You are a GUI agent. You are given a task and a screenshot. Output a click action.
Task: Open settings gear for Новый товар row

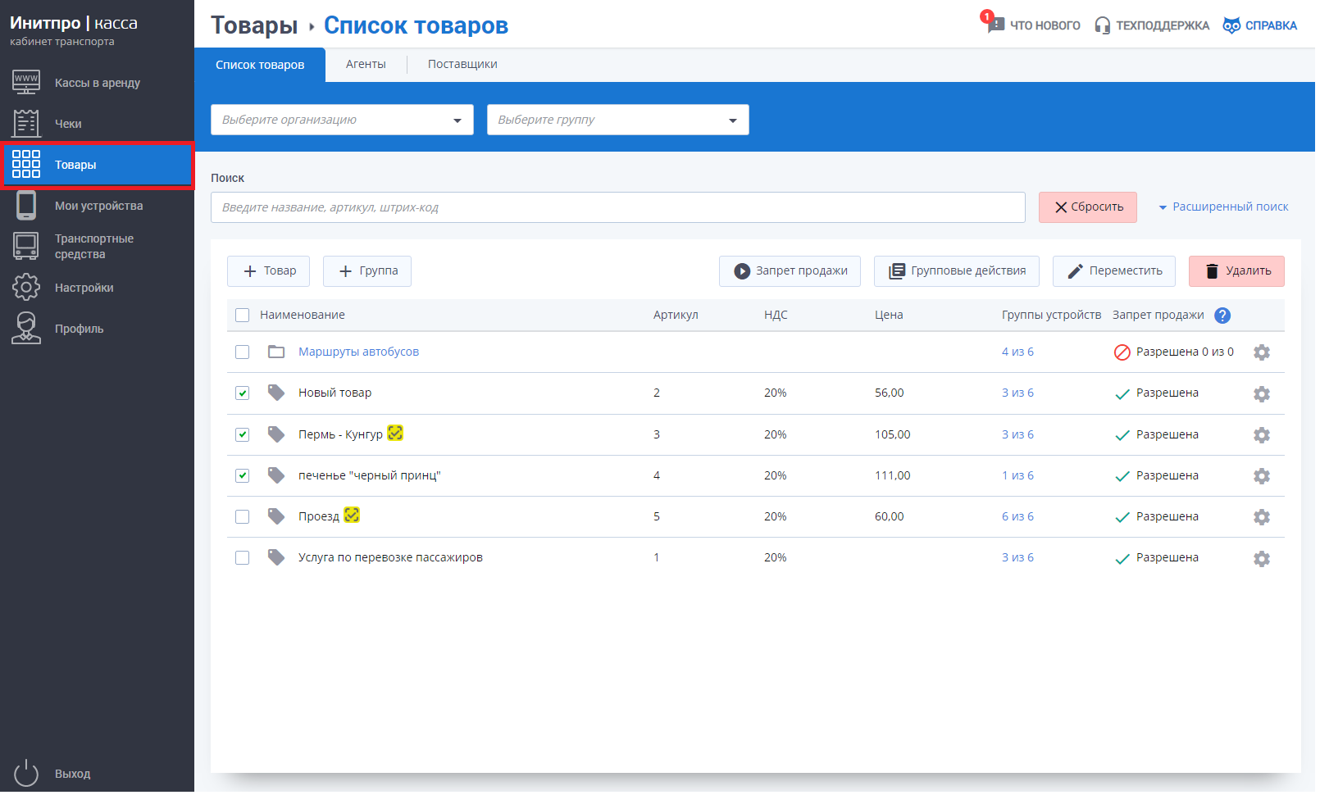1261,394
